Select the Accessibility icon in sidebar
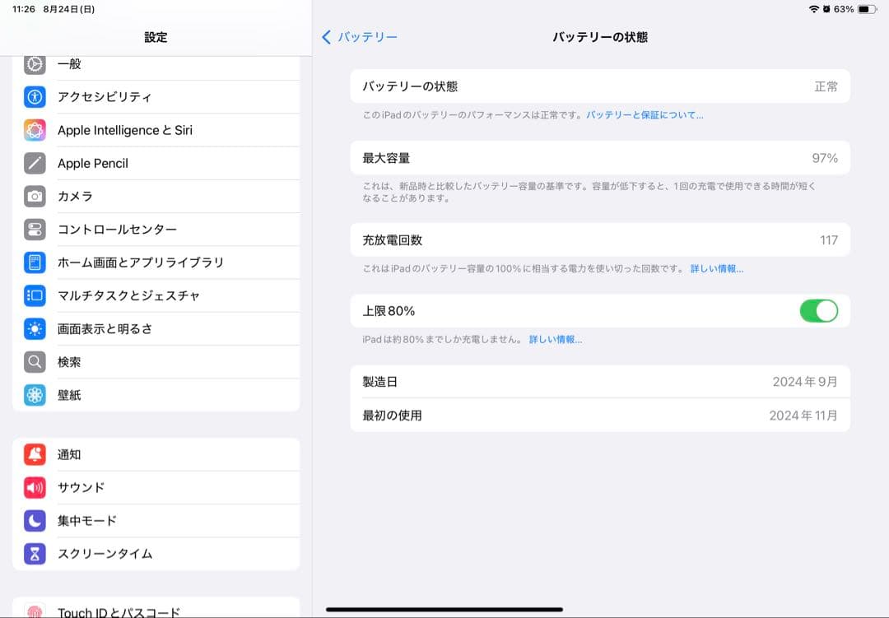 (34, 97)
